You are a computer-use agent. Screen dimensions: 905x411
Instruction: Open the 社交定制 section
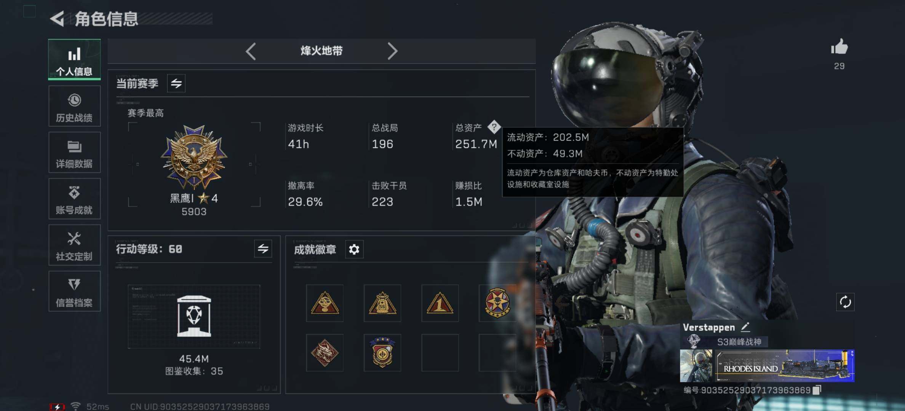[75, 245]
